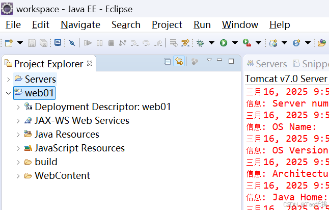Select the WebContent folder
The image size is (329, 210).
point(57,175)
